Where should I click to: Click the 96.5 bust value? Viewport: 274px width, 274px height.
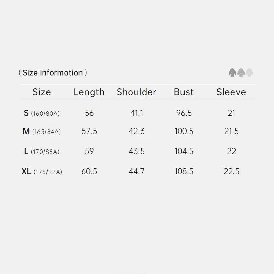pos(184,113)
